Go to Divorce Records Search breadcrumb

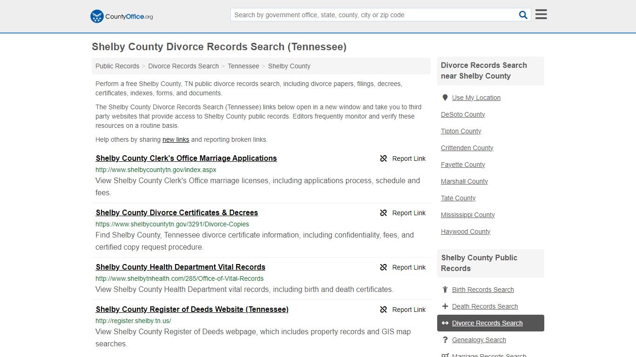pos(183,66)
